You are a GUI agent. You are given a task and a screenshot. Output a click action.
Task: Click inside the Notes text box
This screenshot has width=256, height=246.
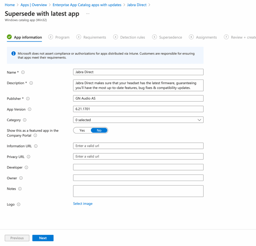(138, 191)
